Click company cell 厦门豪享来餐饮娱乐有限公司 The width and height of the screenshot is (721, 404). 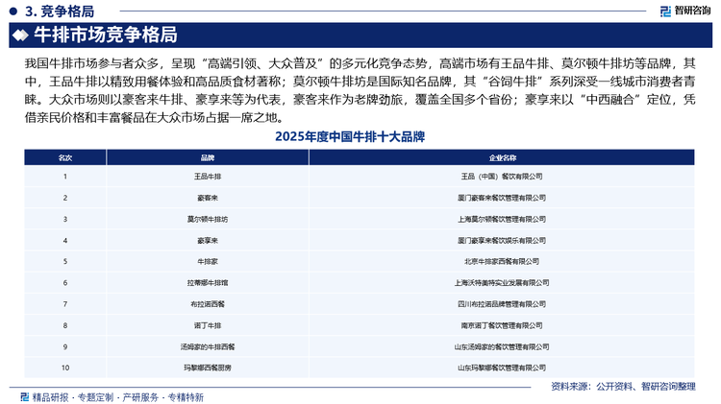click(502, 240)
